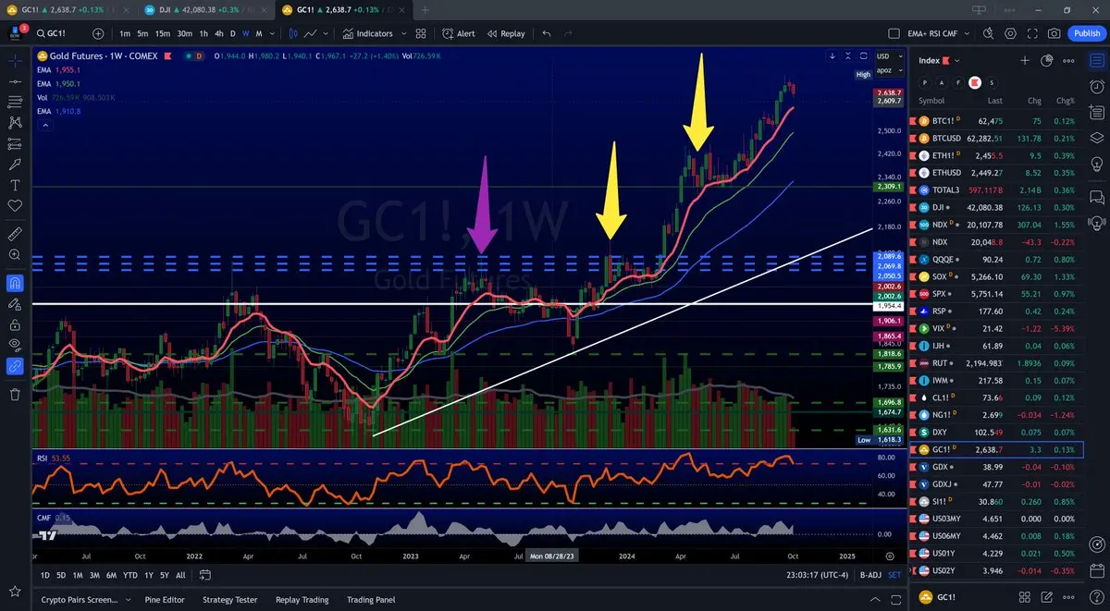This screenshot has width=1110, height=611.
Task: Click the trash remove objects icon
Action: (x=15, y=395)
